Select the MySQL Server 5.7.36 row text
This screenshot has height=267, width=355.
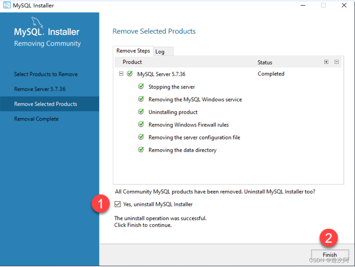tap(161, 74)
